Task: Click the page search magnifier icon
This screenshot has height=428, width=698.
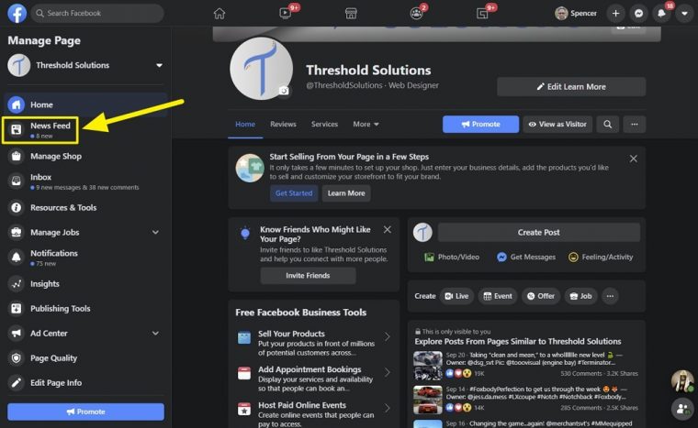Action: [608, 125]
